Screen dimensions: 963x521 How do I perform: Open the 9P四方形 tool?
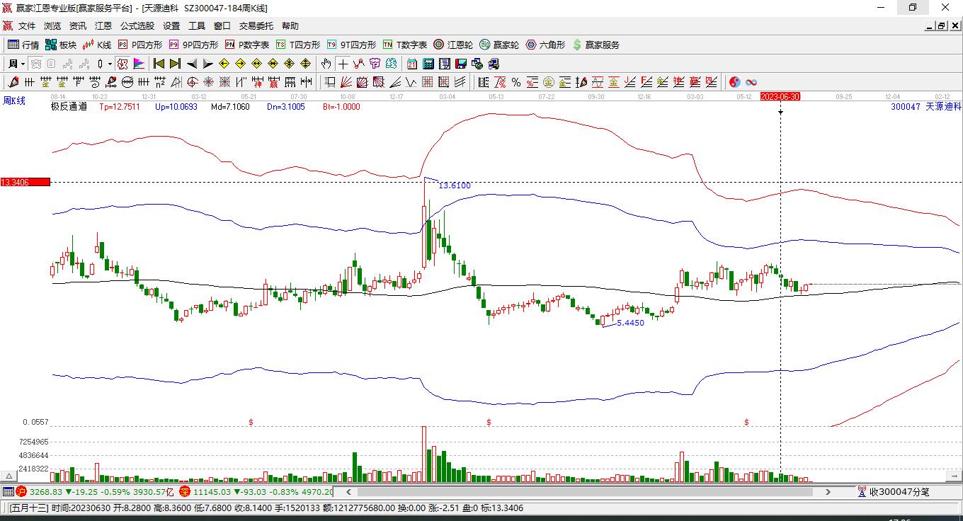tap(193, 45)
